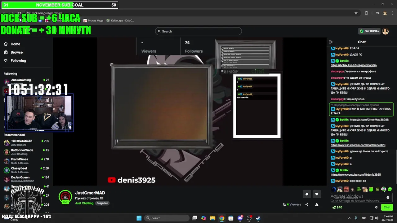Open the Мъжка Мода bookmark
The width and height of the screenshot is (397, 223).
click(x=93, y=21)
